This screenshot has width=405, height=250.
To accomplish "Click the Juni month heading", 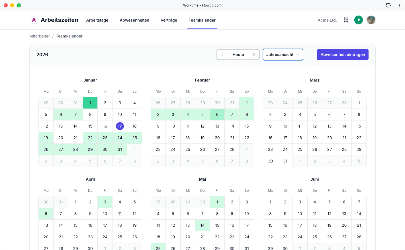I will coord(315,179).
